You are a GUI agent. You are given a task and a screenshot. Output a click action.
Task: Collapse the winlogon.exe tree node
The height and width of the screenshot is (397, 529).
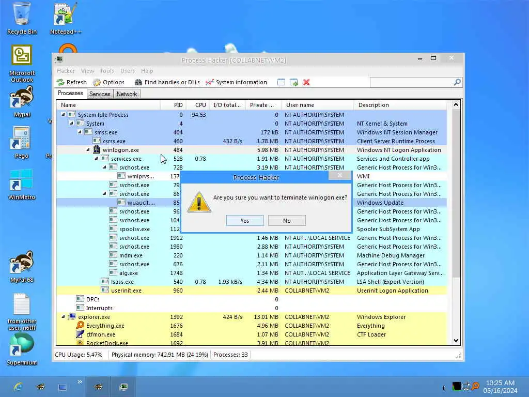point(88,149)
